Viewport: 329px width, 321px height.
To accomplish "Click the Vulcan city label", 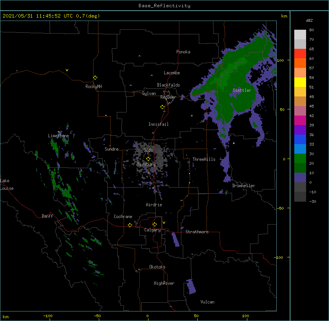I will point(207,302).
